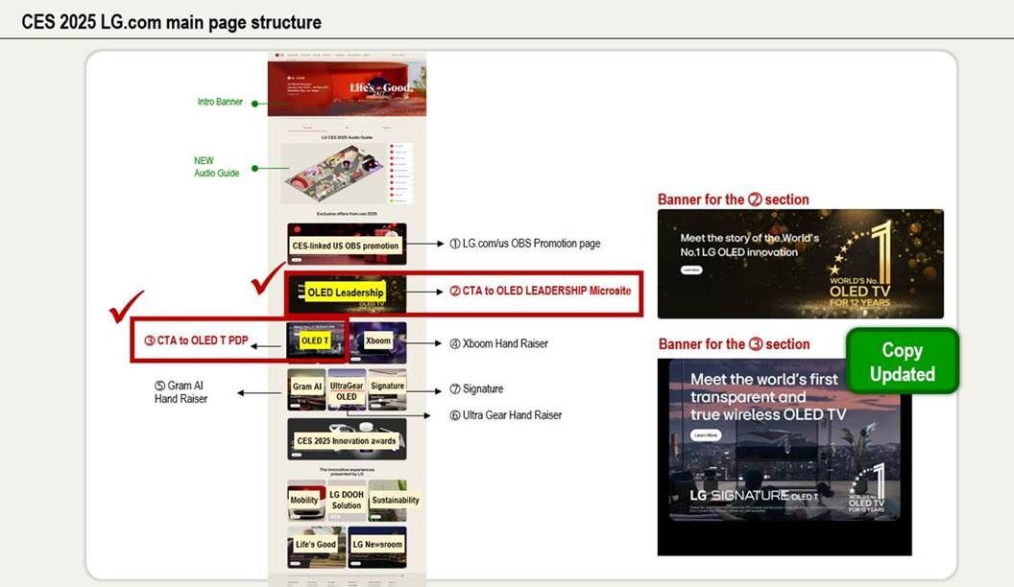Screen dimensions: 1014x587
Task: Open the Xboom tile
Action: [377, 342]
